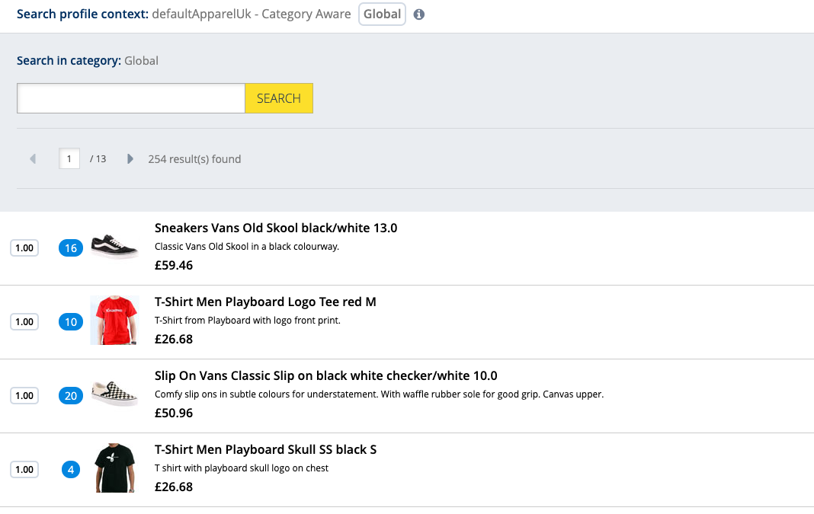
Task: Click the price £50.96
Action: coord(173,413)
